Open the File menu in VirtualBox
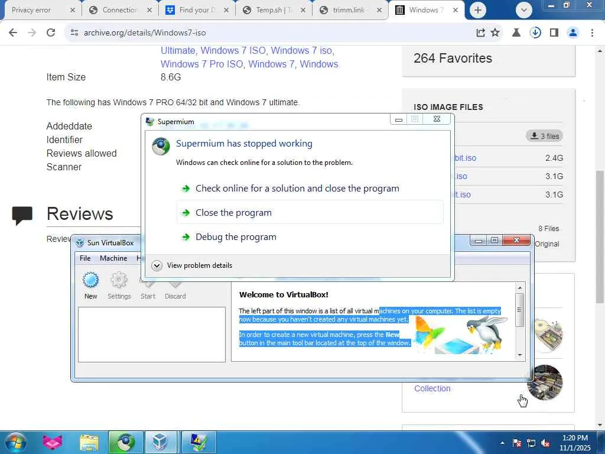 (85, 258)
